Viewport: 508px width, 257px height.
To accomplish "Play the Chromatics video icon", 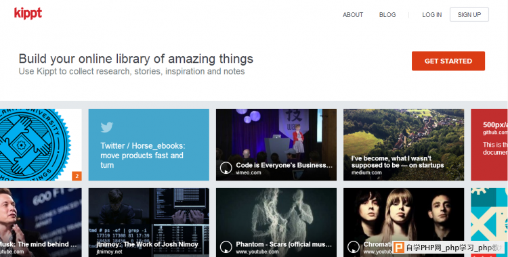I will click(x=354, y=247).
